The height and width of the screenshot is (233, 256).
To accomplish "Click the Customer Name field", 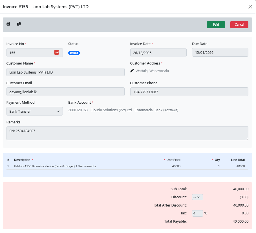I will 65,72.
